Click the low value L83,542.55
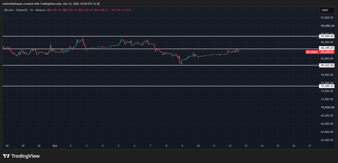Image resolution: width=338 pixels, height=163 pixels. pos(85,10)
